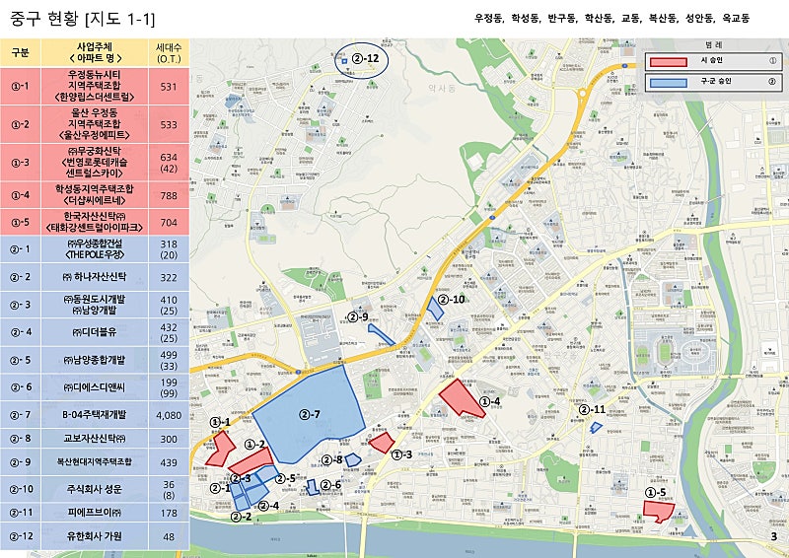The image size is (789, 558).
Task: Select the ㈜하나자산신탁 table cell
Action: (x=95, y=277)
